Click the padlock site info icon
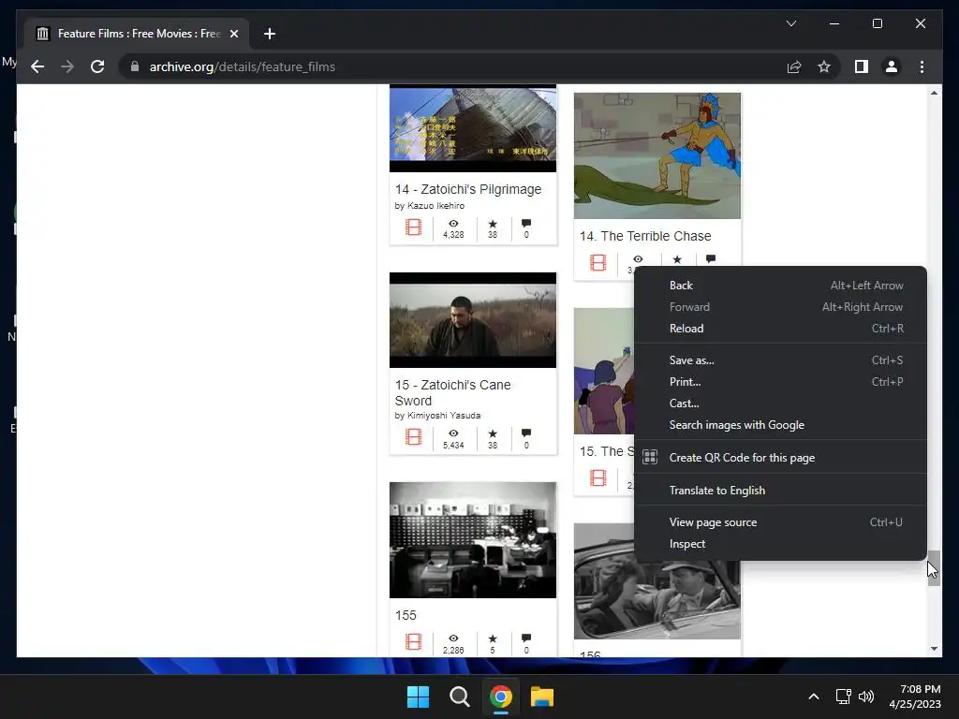The width and height of the screenshot is (959, 719). coord(135,66)
